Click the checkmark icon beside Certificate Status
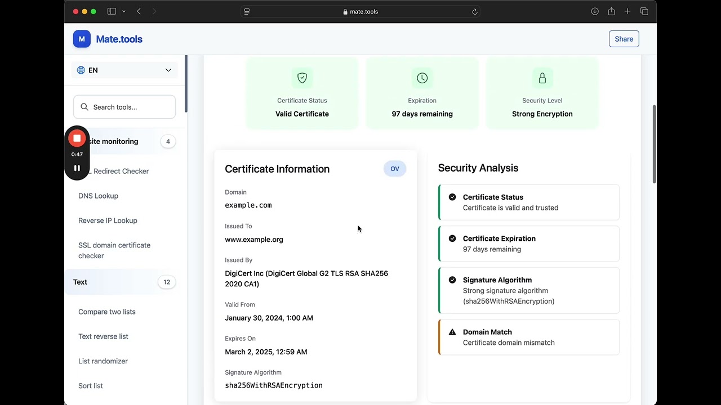 click(x=452, y=197)
